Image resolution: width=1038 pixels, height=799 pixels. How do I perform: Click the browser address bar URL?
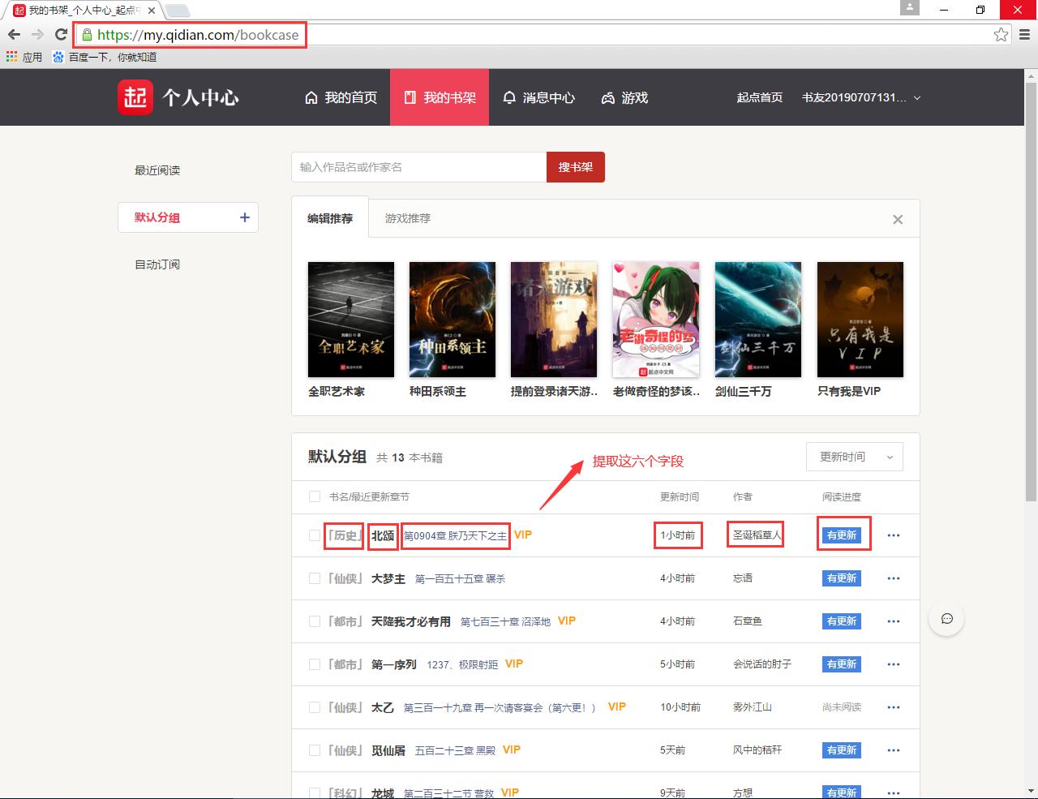coord(198,35)
